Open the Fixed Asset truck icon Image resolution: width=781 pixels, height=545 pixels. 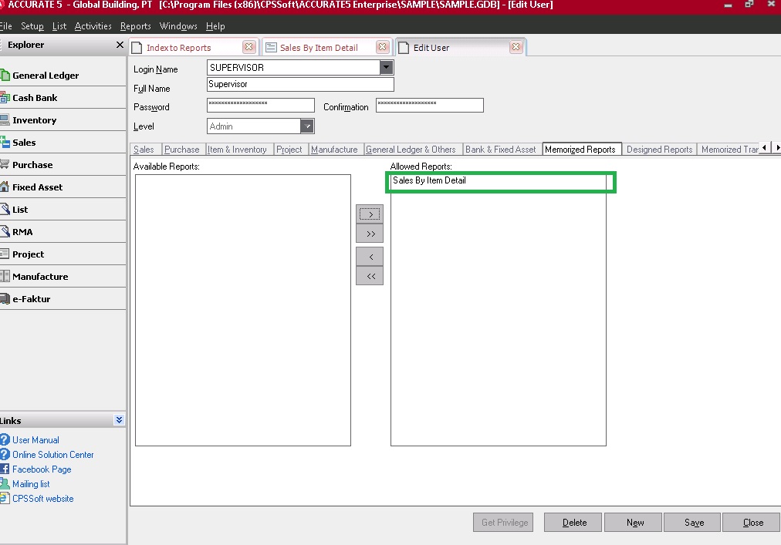point(5,187)
